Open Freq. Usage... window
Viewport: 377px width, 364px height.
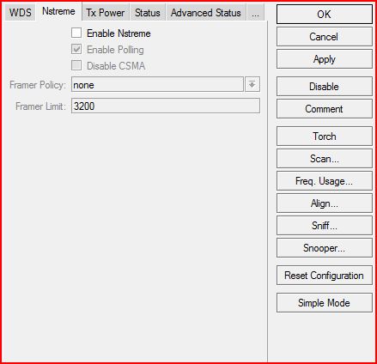click(325, 181)
